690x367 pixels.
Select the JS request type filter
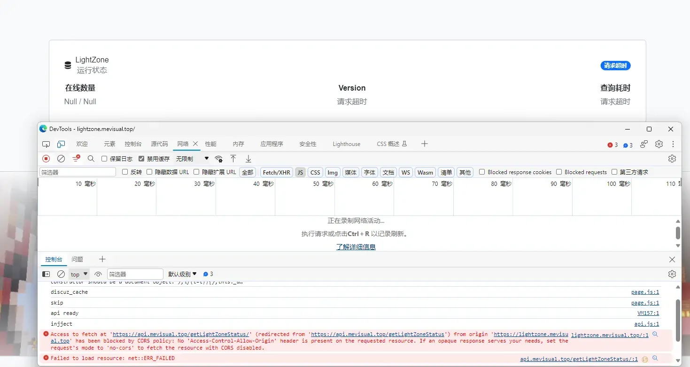coord(300,172)
